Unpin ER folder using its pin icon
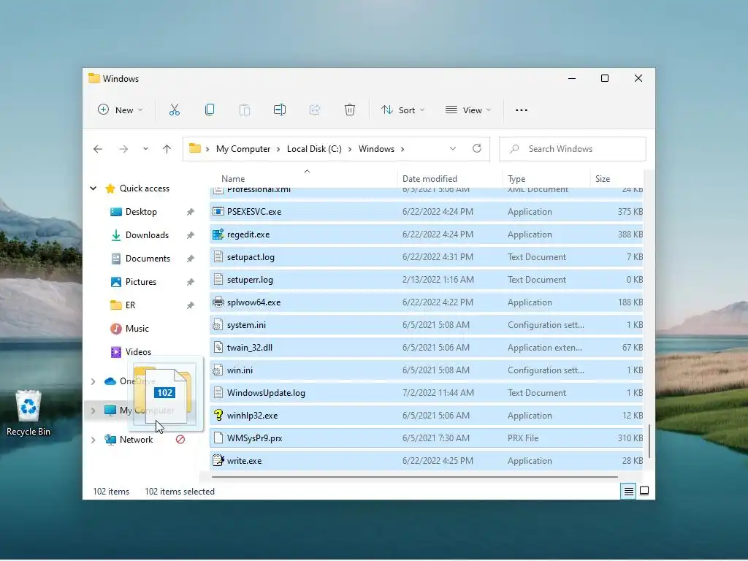Screen dimensions: 748x561 click(x=191, y=305)
